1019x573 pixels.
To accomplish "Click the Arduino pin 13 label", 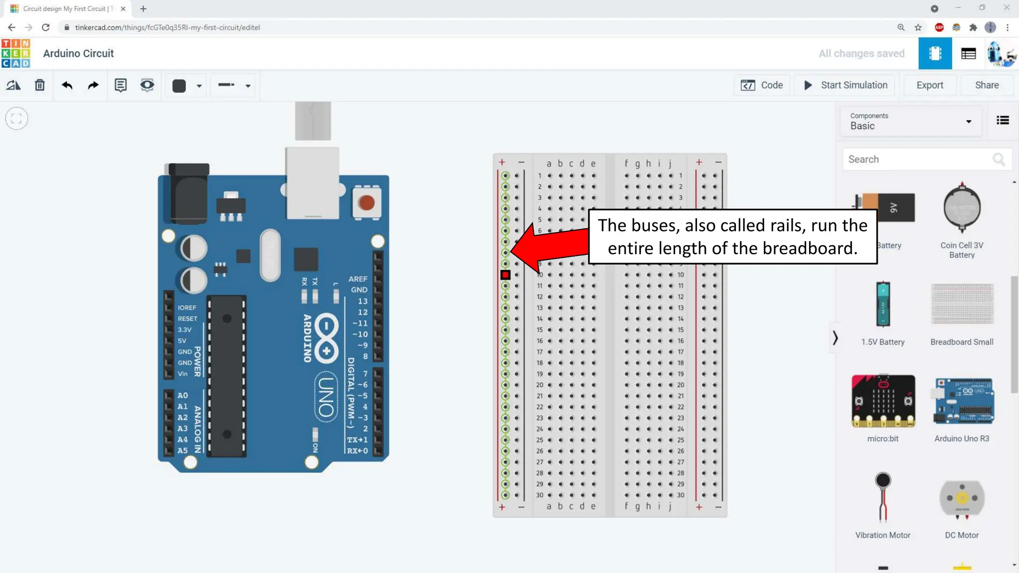I will click(363, 301).
